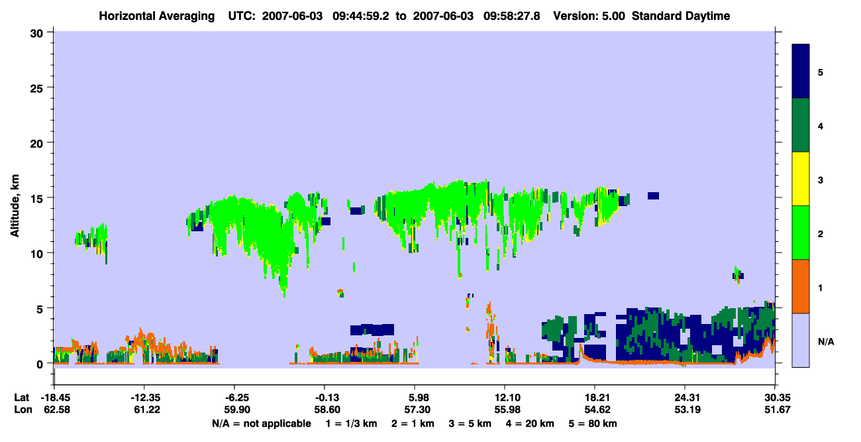Click the color bar label 'N/A'
Screen dimensions: 861x442
[x=825, y=341]
